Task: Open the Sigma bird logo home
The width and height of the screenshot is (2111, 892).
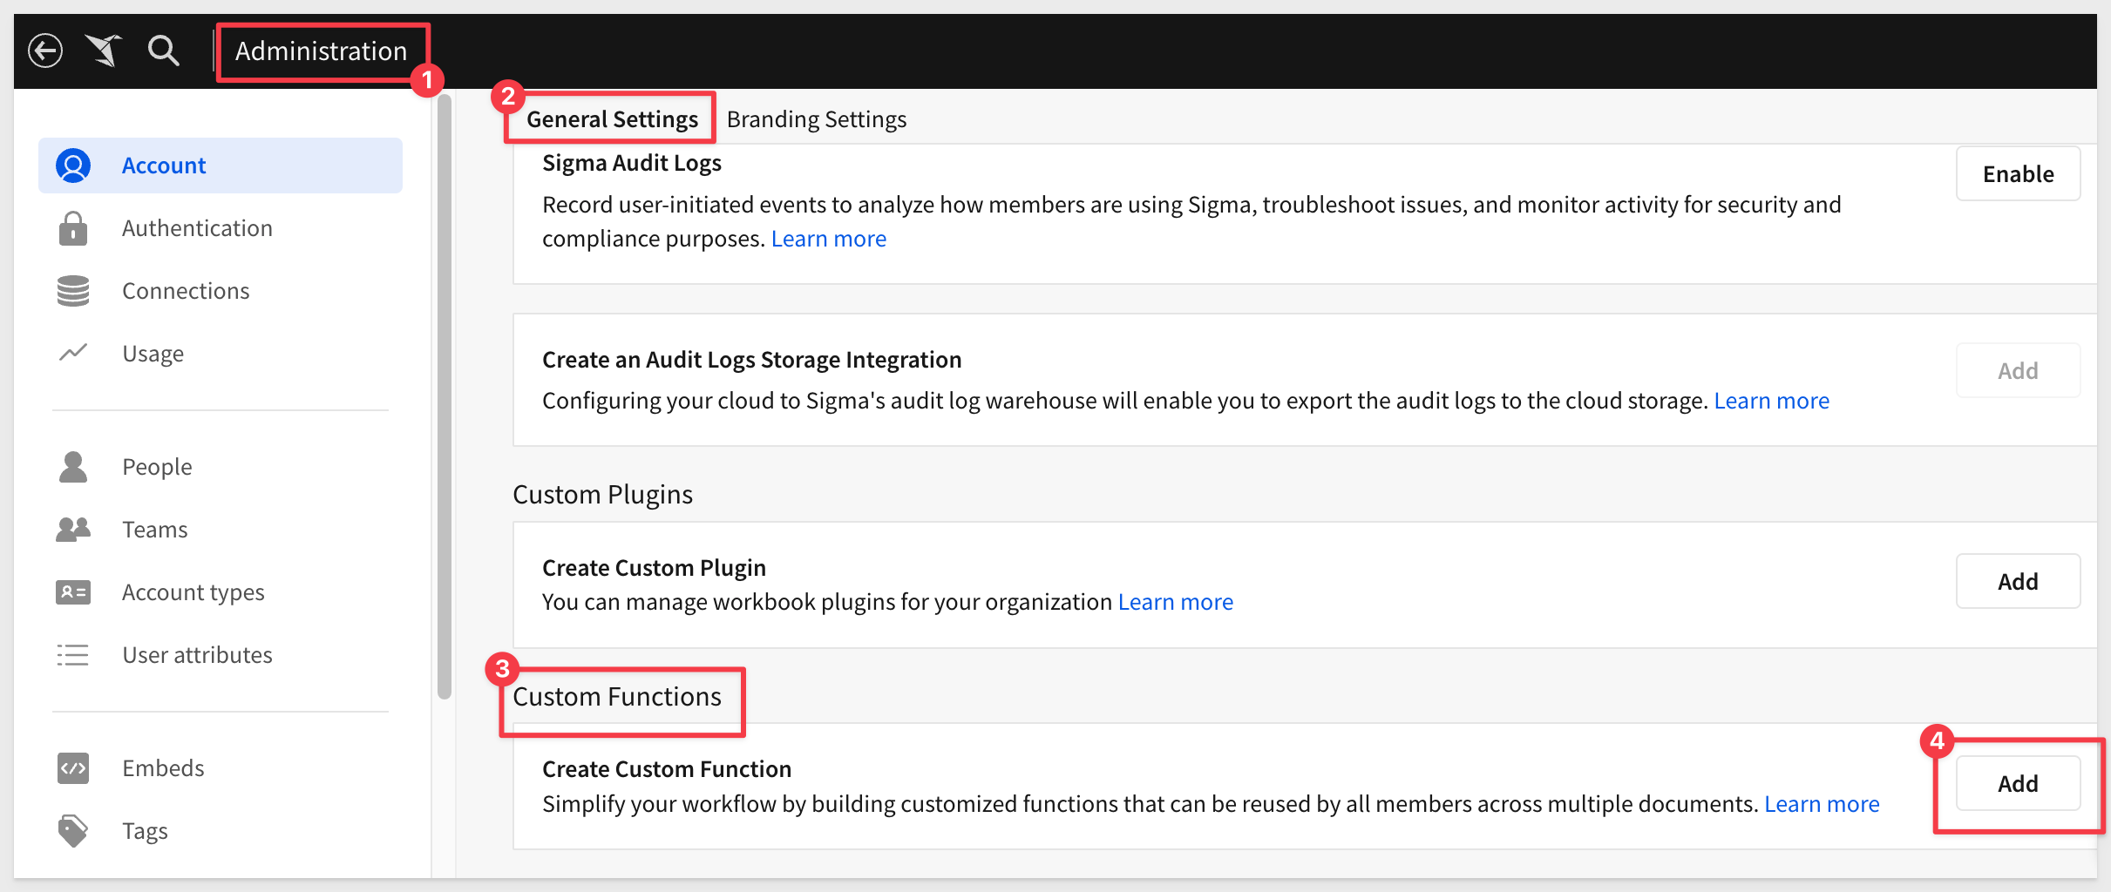Action: coord(104,51)
